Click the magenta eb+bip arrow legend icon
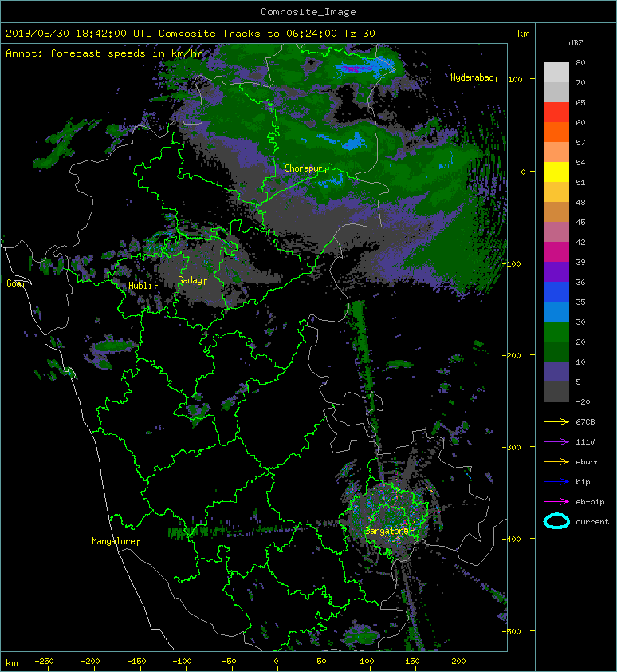The image size is (617, 672). tap(556, 502)
